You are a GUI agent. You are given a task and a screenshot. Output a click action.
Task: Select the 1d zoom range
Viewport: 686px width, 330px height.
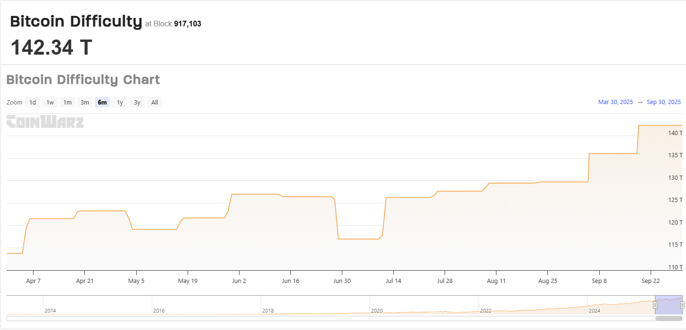(x=33, y=102)
